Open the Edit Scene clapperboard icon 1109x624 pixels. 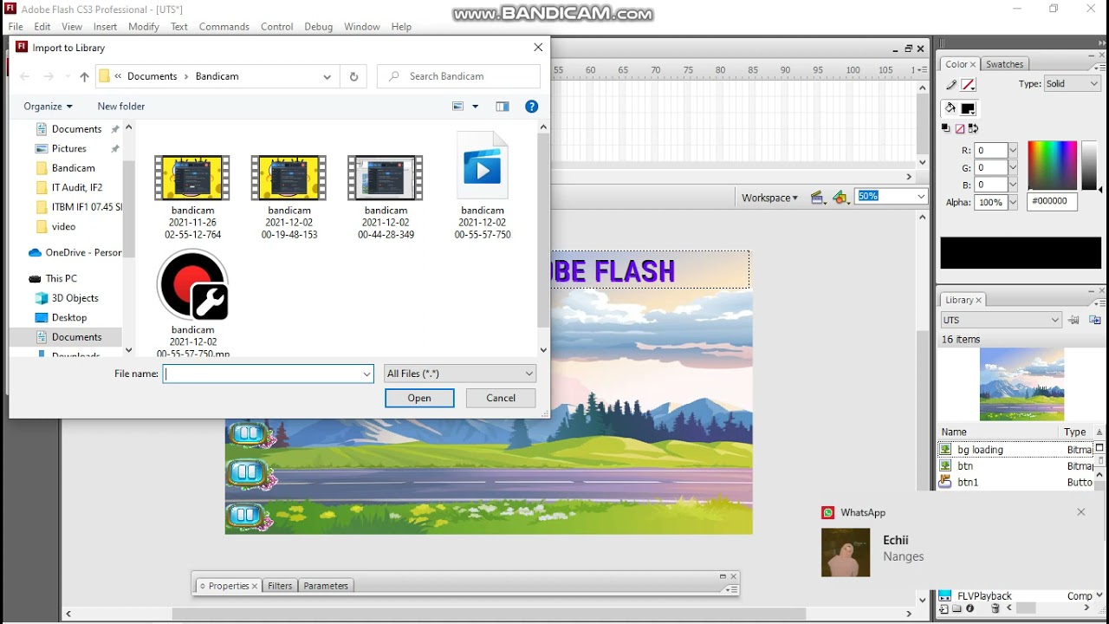point(817,198)
